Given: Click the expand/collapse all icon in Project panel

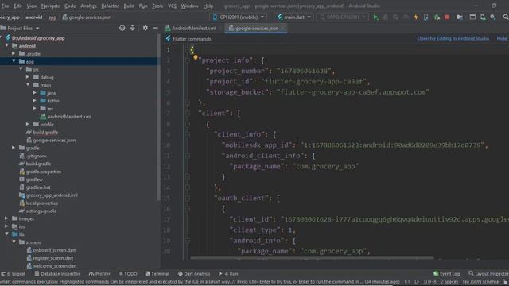Looking at the screenshot, I should [x=133, y=29].
